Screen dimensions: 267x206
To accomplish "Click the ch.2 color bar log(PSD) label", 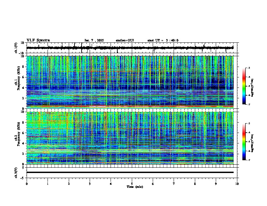I will click(253, 143).
